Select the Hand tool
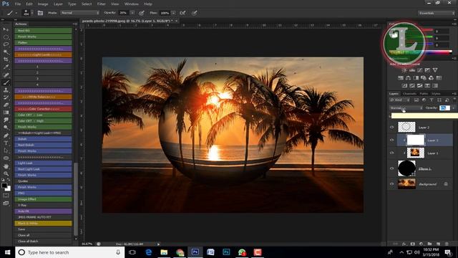 (6, 166)
